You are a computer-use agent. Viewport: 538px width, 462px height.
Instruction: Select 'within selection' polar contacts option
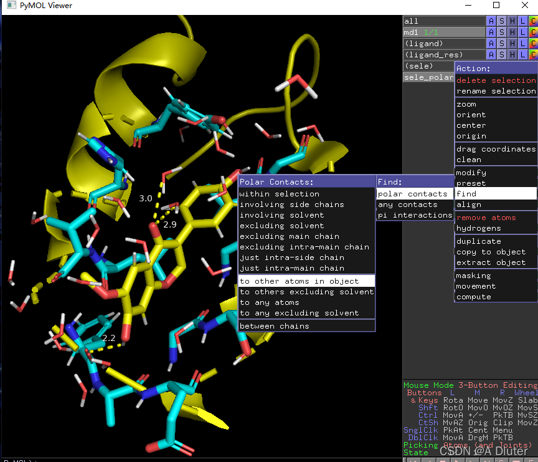[307, 194]
